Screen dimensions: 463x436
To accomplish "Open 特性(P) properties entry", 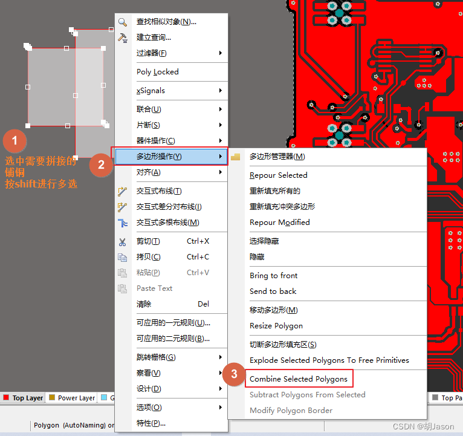I will [172, 423].
